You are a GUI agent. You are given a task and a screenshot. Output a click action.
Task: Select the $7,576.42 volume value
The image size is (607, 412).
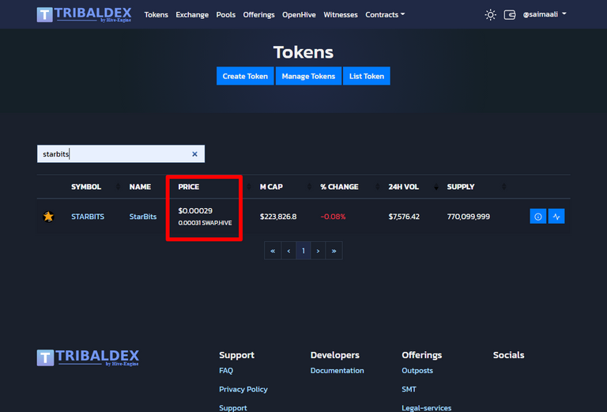coord(404,217)
